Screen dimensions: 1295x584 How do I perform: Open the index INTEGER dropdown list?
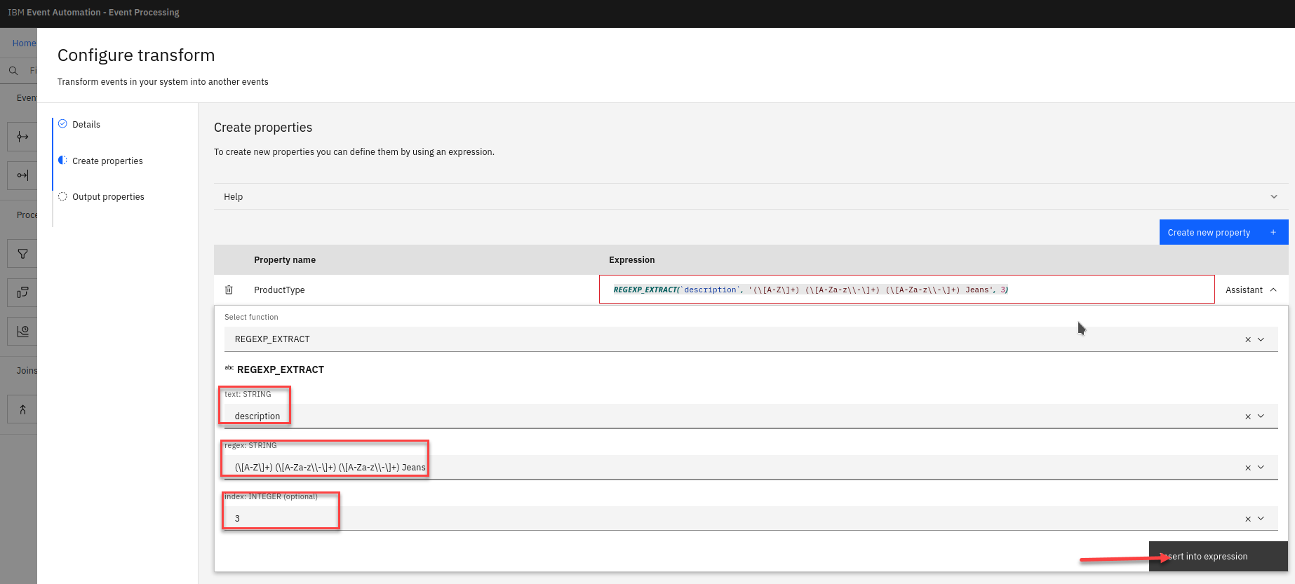1261,519
